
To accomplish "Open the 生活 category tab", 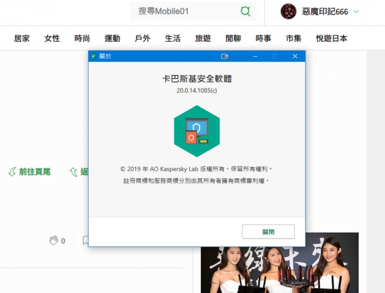I will [x=173, y=39].
